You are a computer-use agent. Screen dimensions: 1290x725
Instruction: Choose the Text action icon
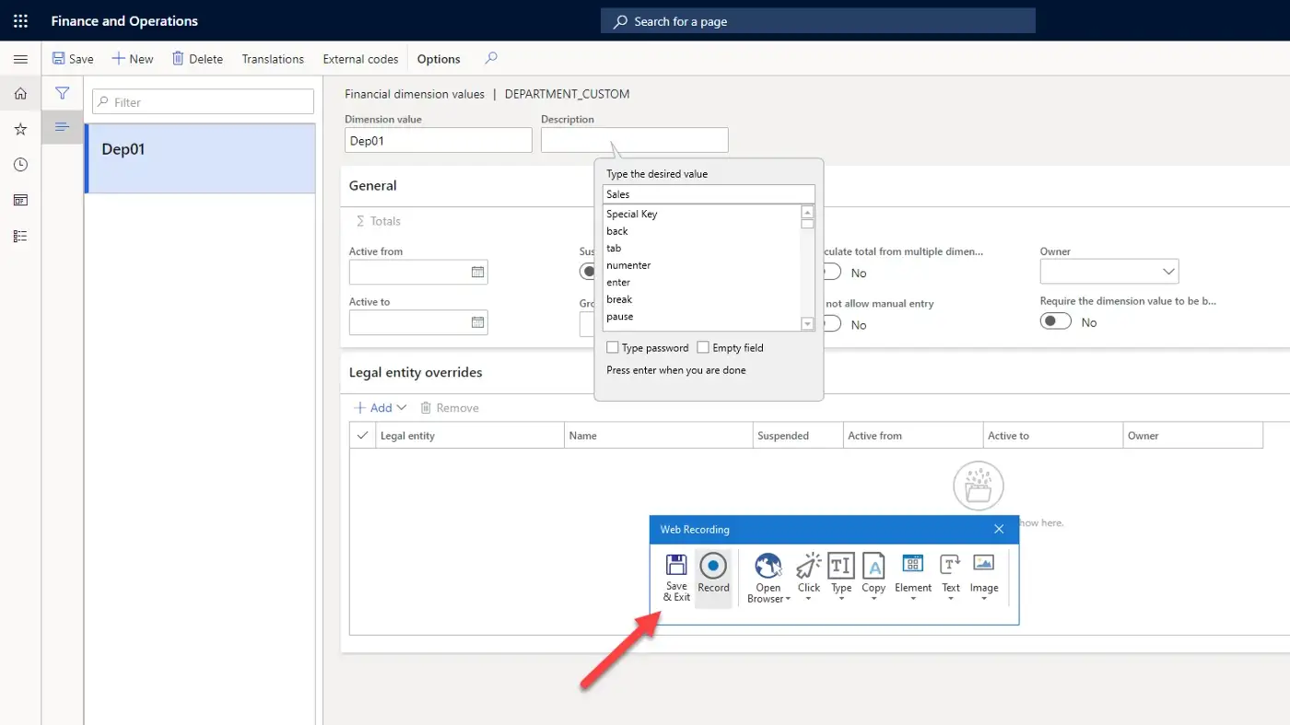coord(951,564)
